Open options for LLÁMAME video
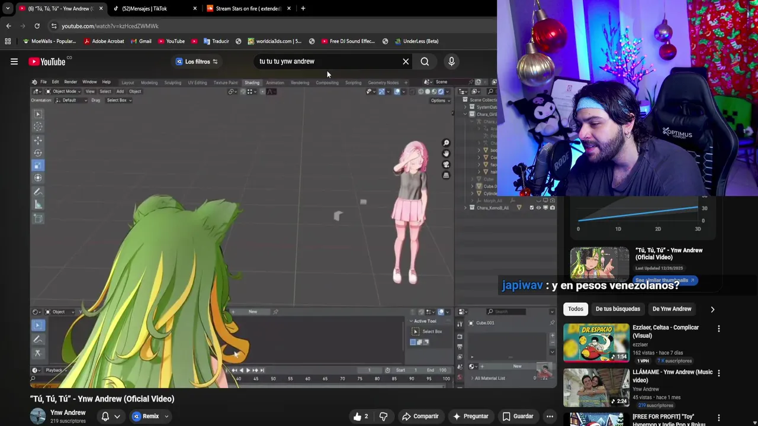 tap(719, 373)
